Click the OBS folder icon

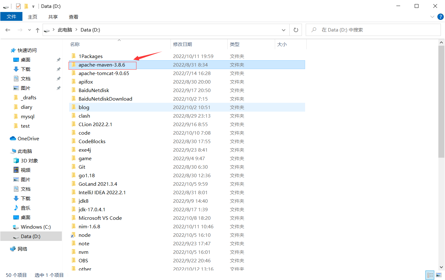click(x=74, y=260)
